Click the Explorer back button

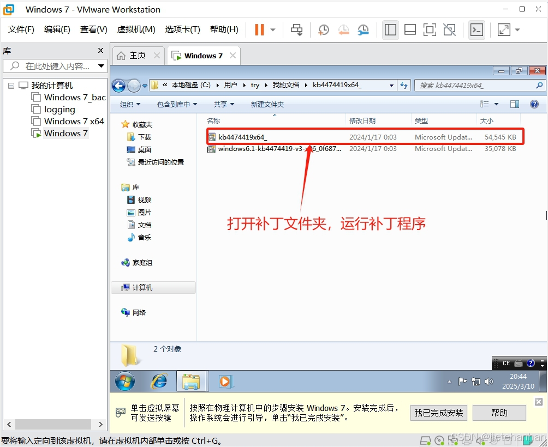(x=119, y=86)
